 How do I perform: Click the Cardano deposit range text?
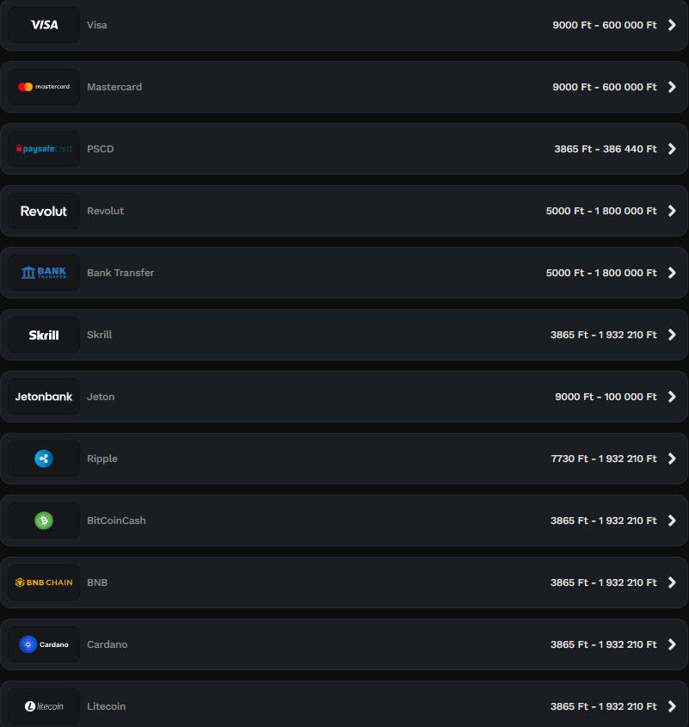click(603, 644)
